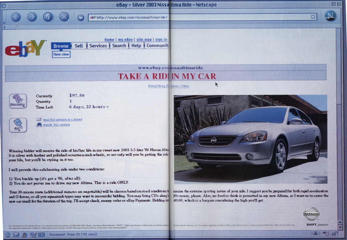Click the small button left of the address bar
Screen dimensions: 347x240
click(81, 18)
